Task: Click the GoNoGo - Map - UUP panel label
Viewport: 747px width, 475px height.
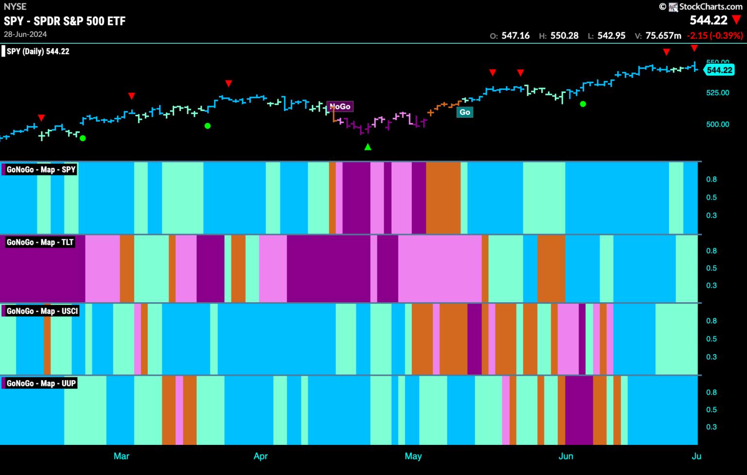Action: pyautogui.click(x=41, y=383)
